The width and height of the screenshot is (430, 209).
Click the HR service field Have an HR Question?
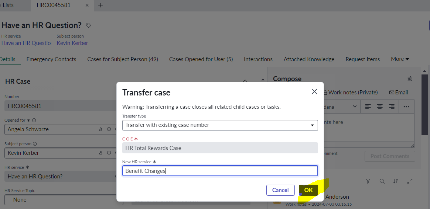[x=60, y=176]
